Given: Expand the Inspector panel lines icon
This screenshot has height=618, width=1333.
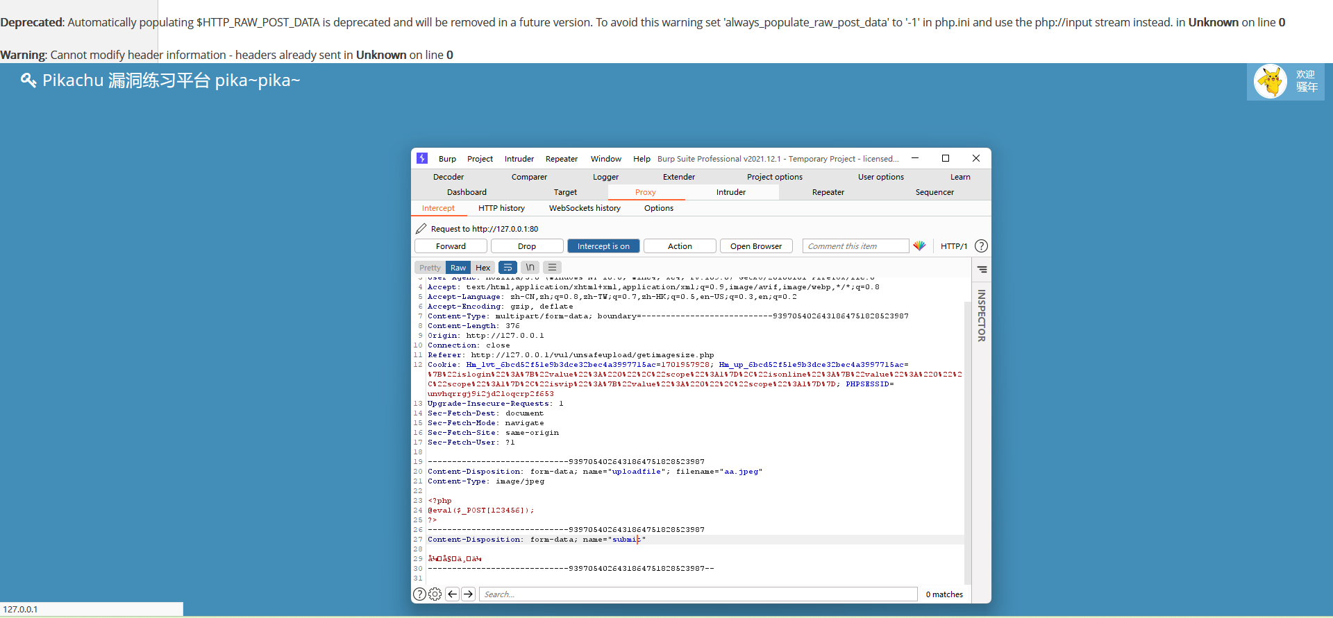Looking at the screenshot, I should coord(982,269).
